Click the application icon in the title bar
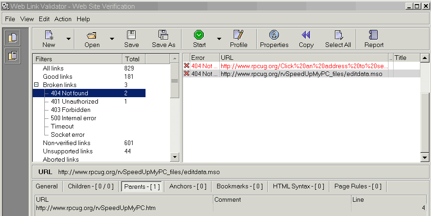The image size is (431, 216). click(5, 6)
